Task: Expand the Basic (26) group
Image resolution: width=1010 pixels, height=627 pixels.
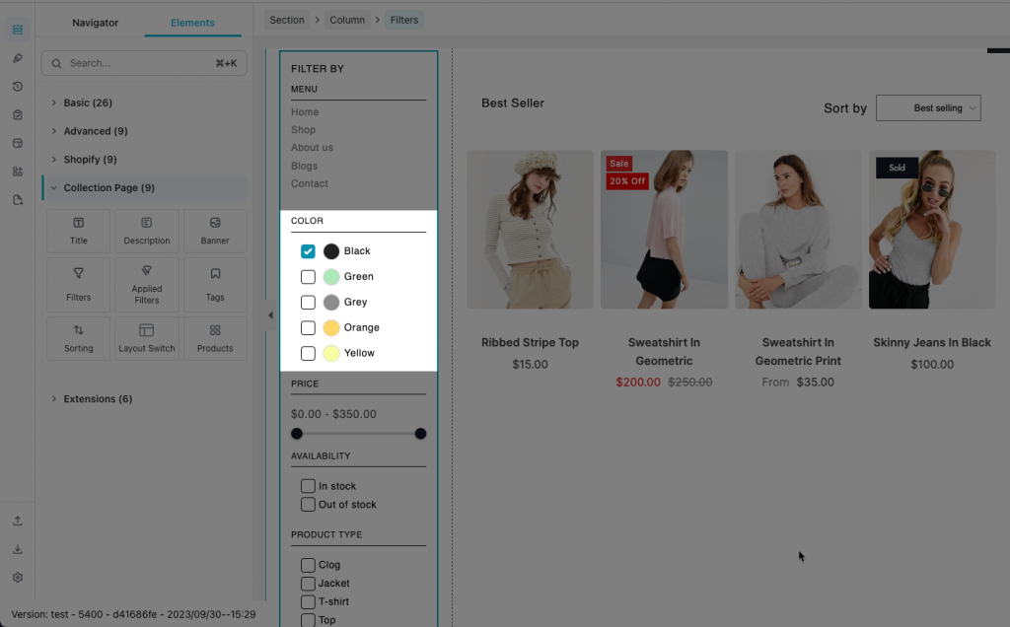Action: click(x=144, y=103)
